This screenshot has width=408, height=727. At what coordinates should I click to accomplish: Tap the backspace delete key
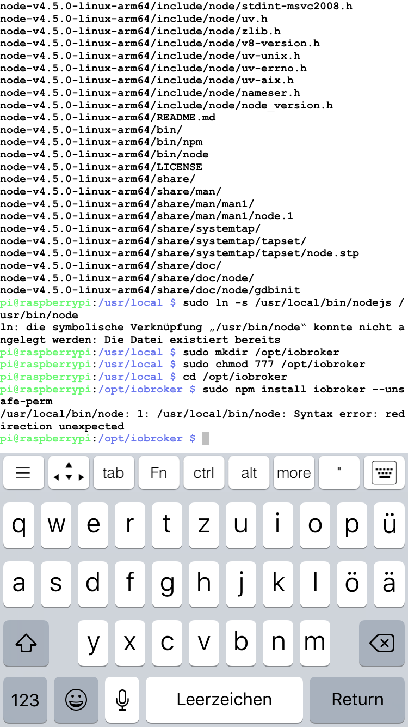pos(382,643)
